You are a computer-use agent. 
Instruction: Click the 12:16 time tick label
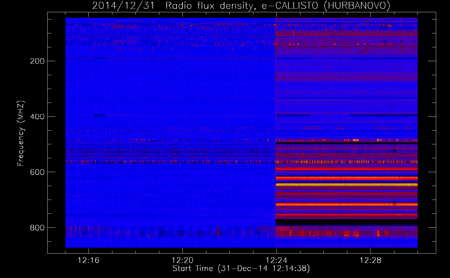pyautogui.click(x=88, y=260)
